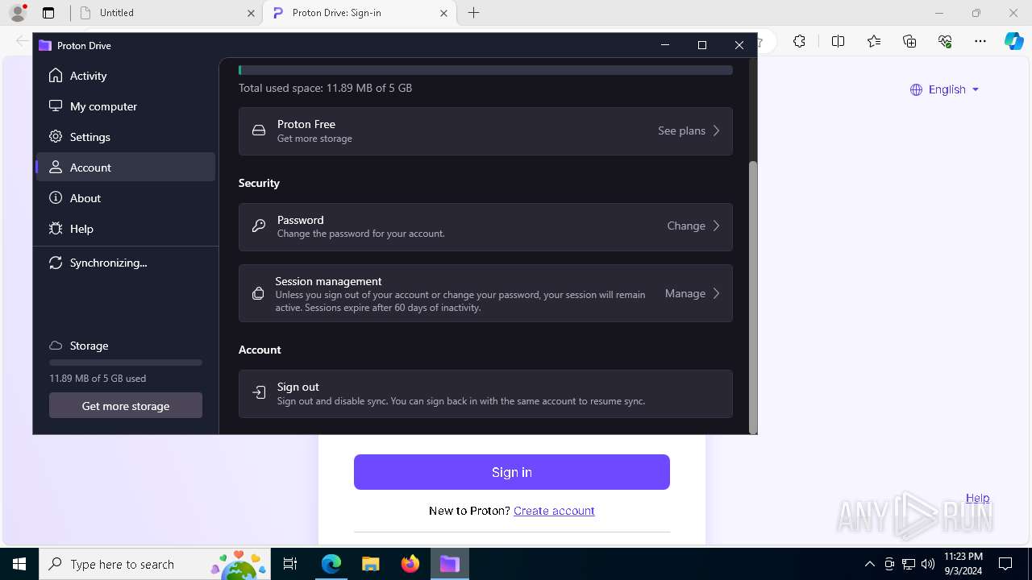Open browser Favorites star icon

[x=874, y=41]
